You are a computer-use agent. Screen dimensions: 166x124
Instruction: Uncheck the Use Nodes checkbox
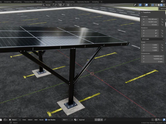pyautogui.click(x=46, y=120)
